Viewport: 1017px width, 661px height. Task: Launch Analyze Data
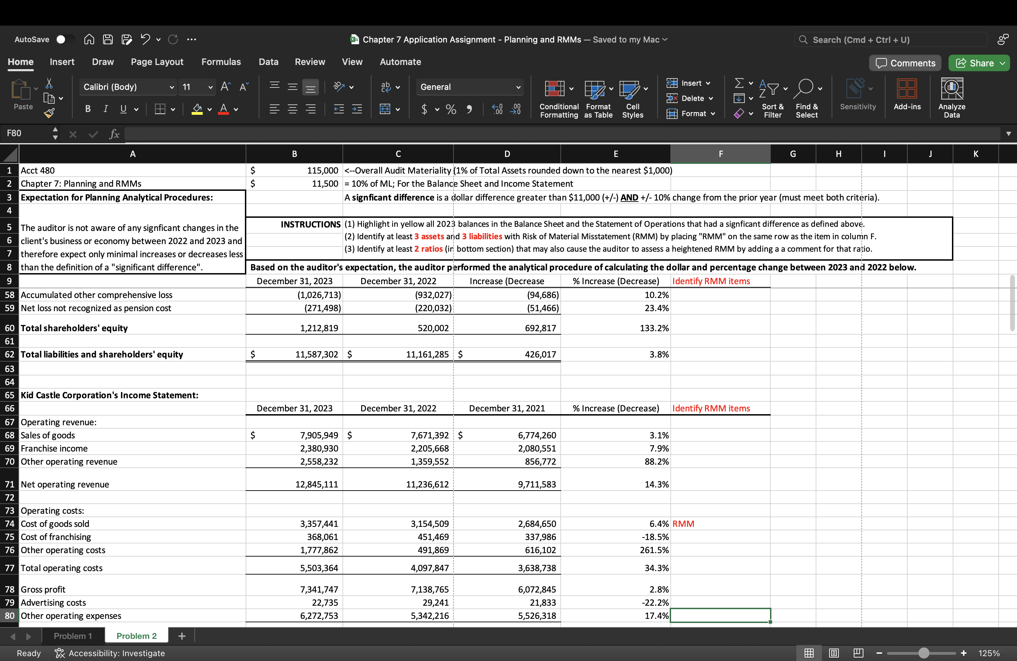pyautogui.click(x=952, y=98)
